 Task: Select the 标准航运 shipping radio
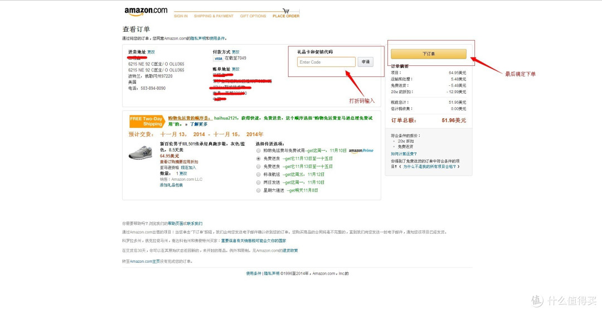pyautogui.click(x=259, y=175)
